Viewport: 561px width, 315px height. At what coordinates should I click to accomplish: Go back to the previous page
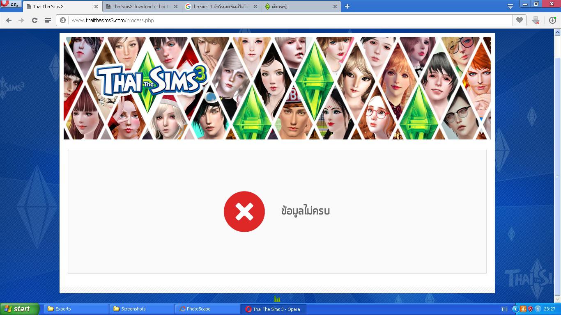9,20
